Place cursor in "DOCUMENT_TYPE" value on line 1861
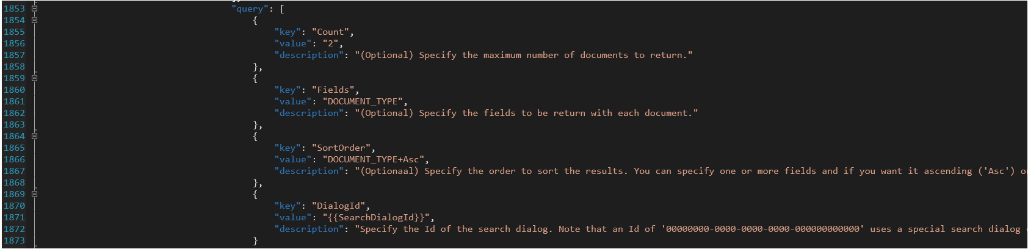The width and height of the screenshot is (1028, 249). [x=364, y=101]
